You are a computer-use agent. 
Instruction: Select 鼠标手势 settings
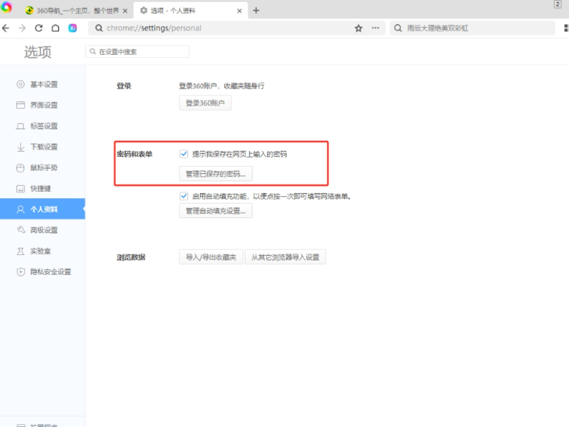[x=43, y=168]
